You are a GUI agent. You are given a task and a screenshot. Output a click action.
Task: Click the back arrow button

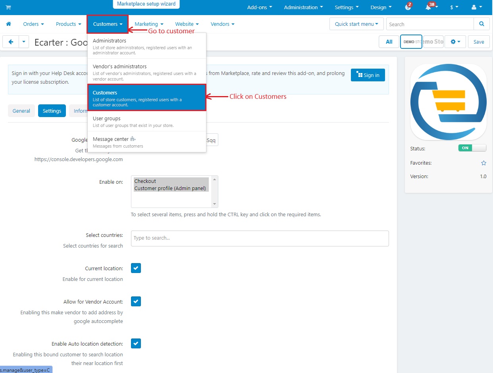click(x=11, y=42)
